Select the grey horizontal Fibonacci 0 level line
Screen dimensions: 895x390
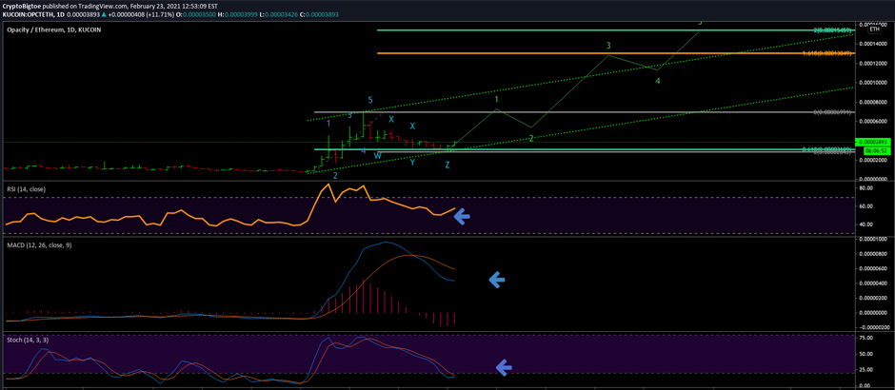coord(571,113)
